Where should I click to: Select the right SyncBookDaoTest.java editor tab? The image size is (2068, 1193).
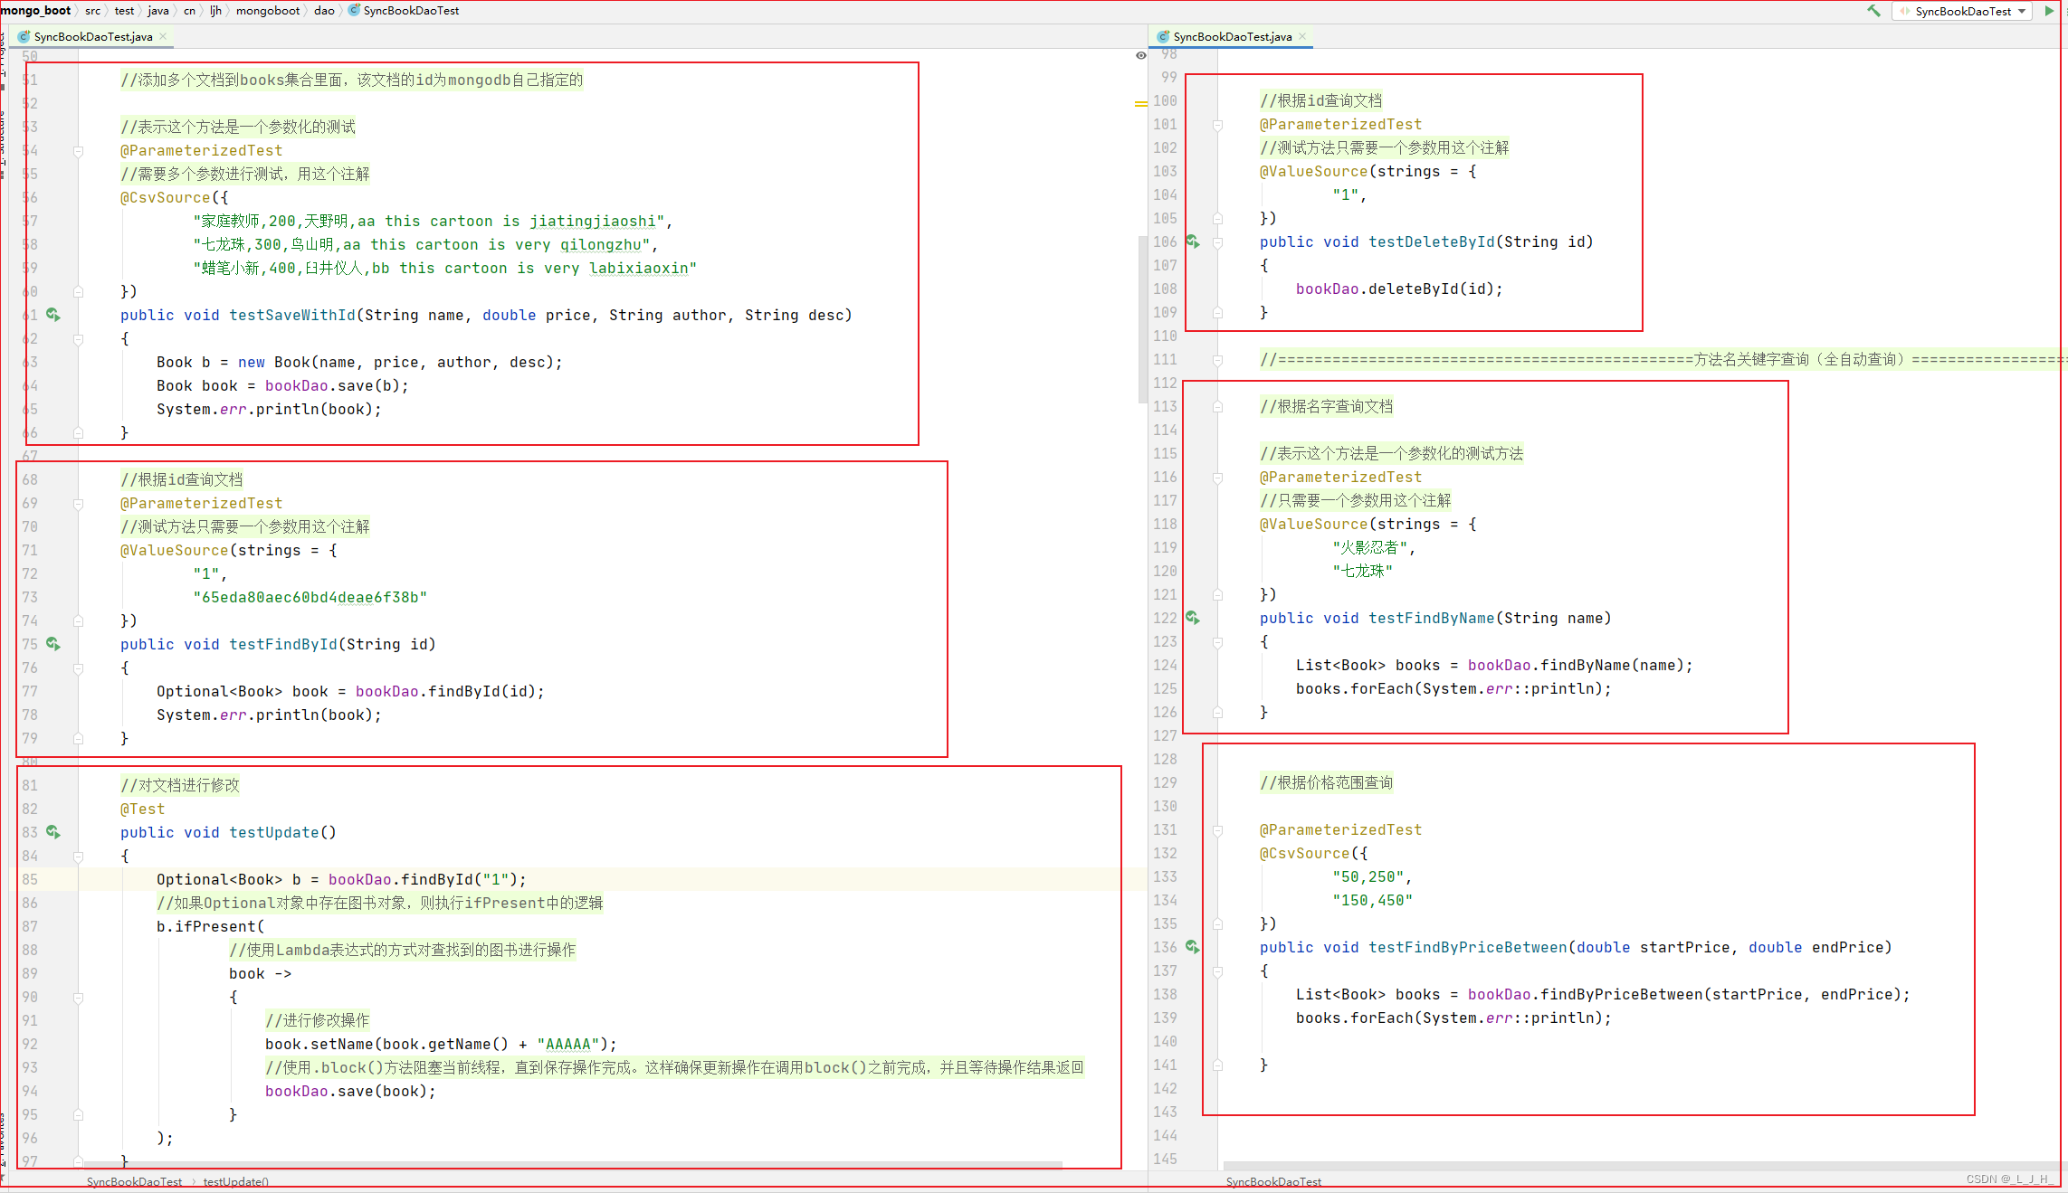pyautogui.click(x=1232, y=36)
